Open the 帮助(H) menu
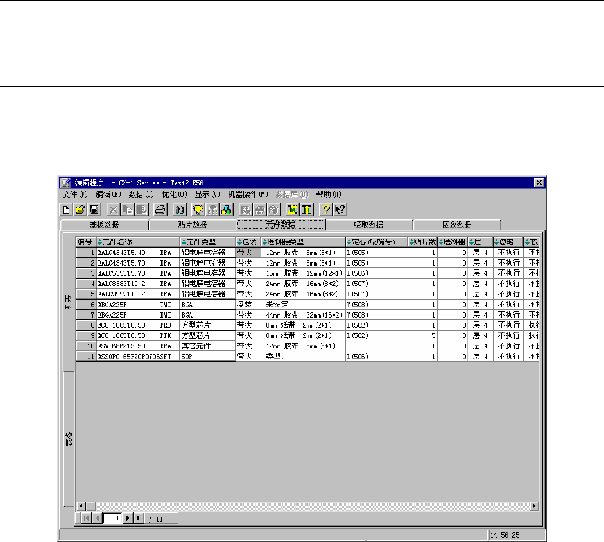604x542 pixels. (329, 194)
